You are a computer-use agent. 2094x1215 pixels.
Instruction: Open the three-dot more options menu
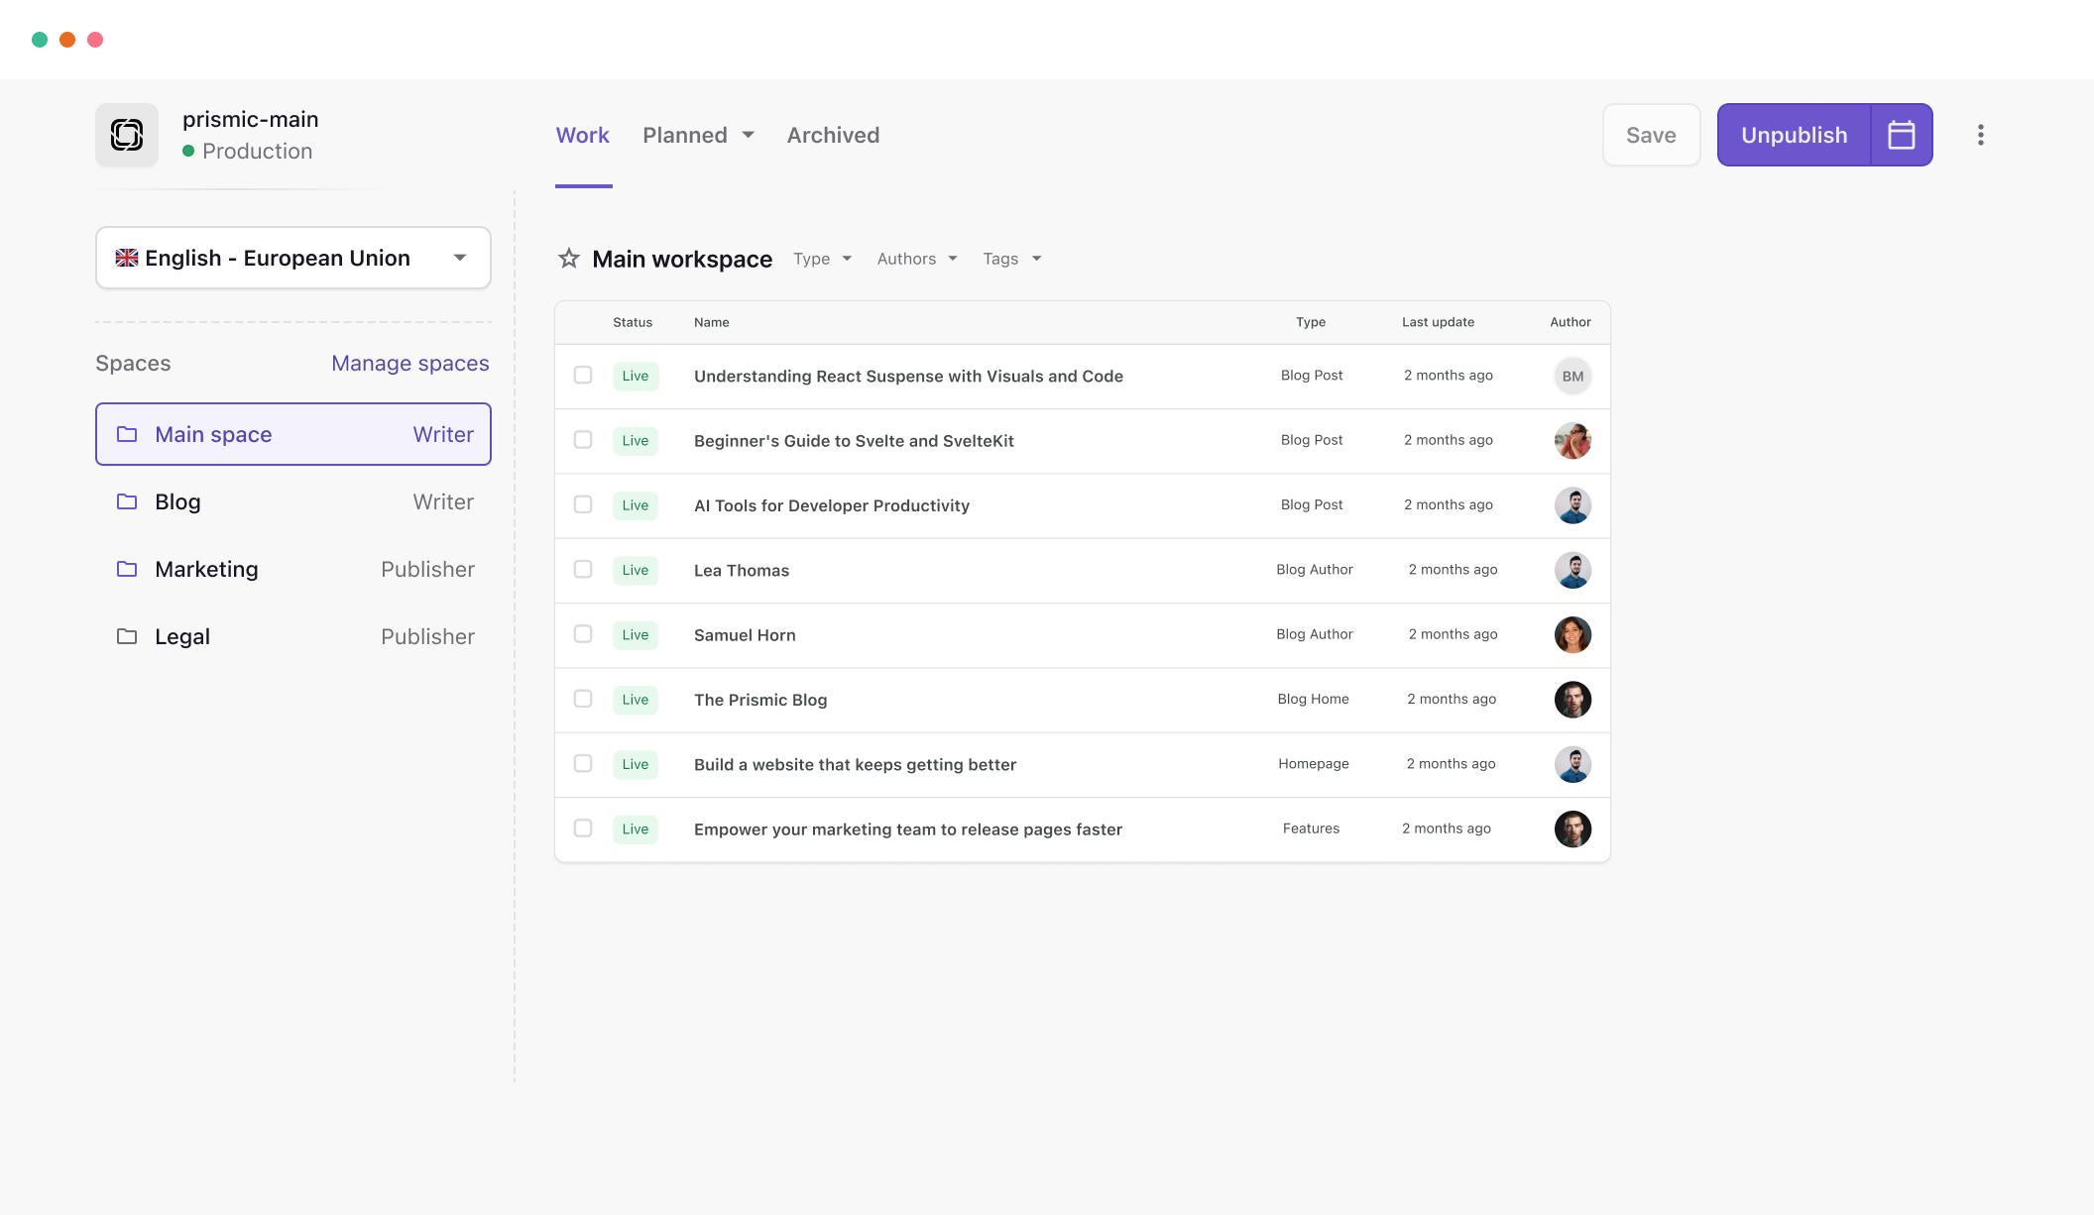[1980, 135]
